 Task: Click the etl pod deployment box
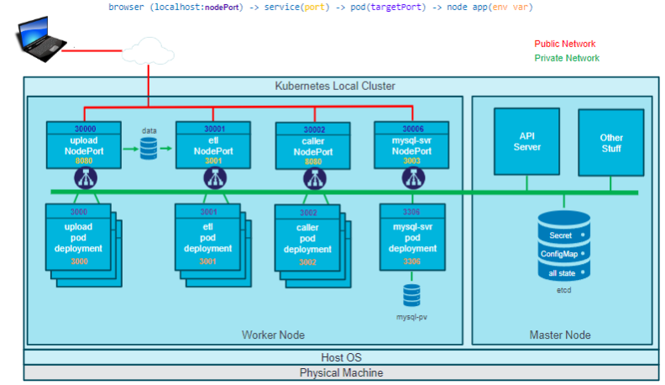coord(208,237)
